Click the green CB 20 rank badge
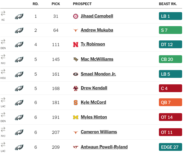Screen dimensions: 184x153 tap(171, 59)
